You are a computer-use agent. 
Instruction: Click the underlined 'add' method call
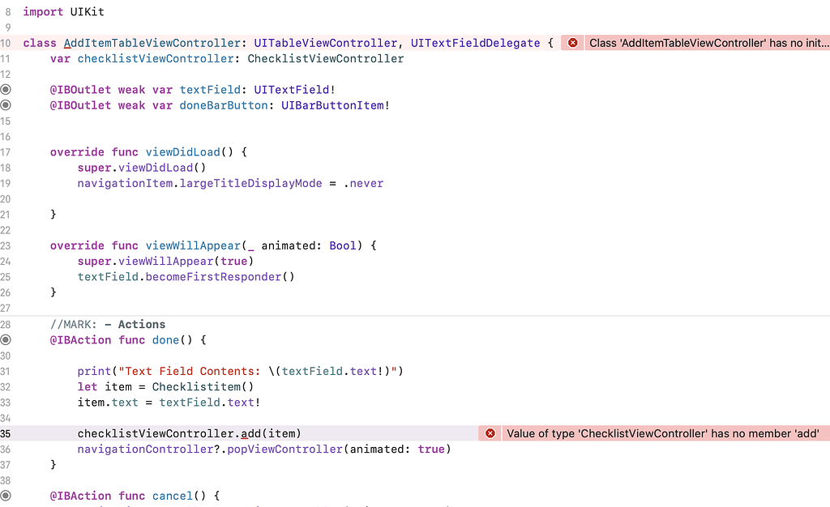[251, 433]
